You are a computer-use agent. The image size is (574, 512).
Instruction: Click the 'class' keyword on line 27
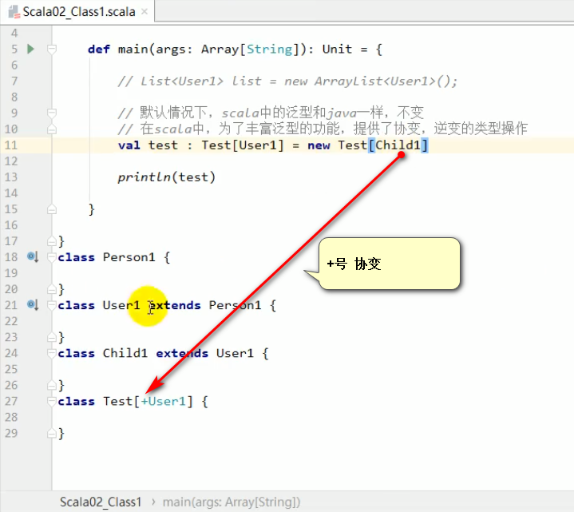76,401
